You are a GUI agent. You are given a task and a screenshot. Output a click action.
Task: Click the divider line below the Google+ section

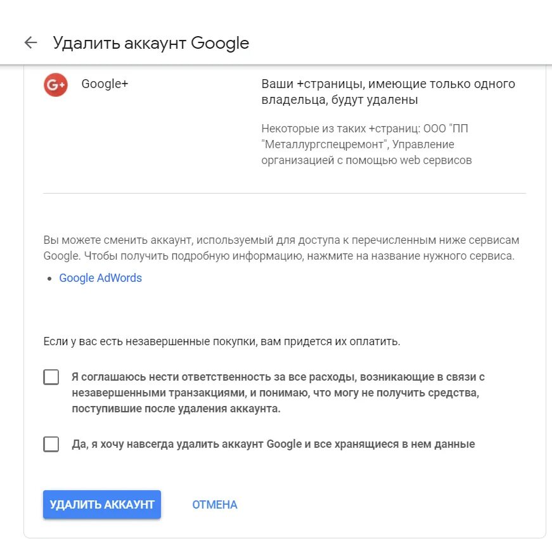pyautogui.click(x=284, y=193)
